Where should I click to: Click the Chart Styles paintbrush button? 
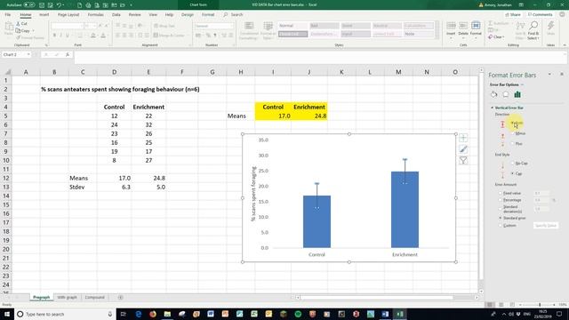[463, 149]
